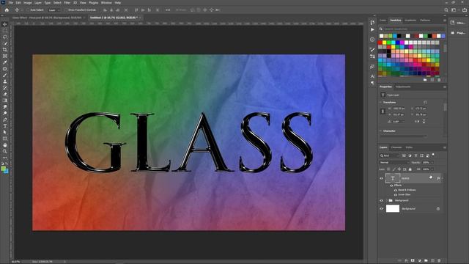Select the Frame tool
469x264 pixels.
pos(5,56)
